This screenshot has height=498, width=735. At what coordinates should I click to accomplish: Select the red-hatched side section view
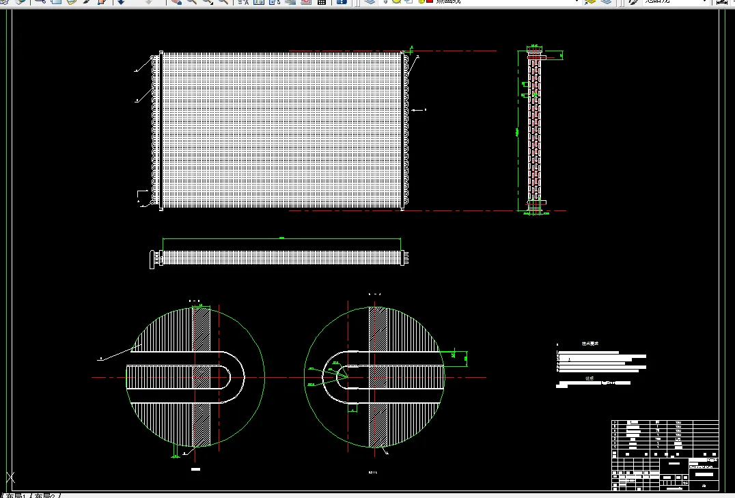click(x=534, y=130)
